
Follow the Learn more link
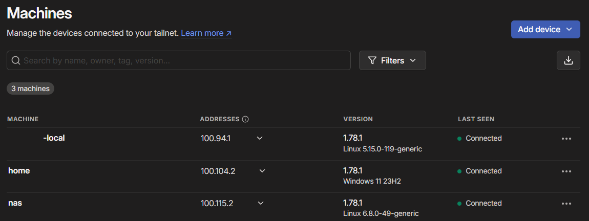pos(206,33)
